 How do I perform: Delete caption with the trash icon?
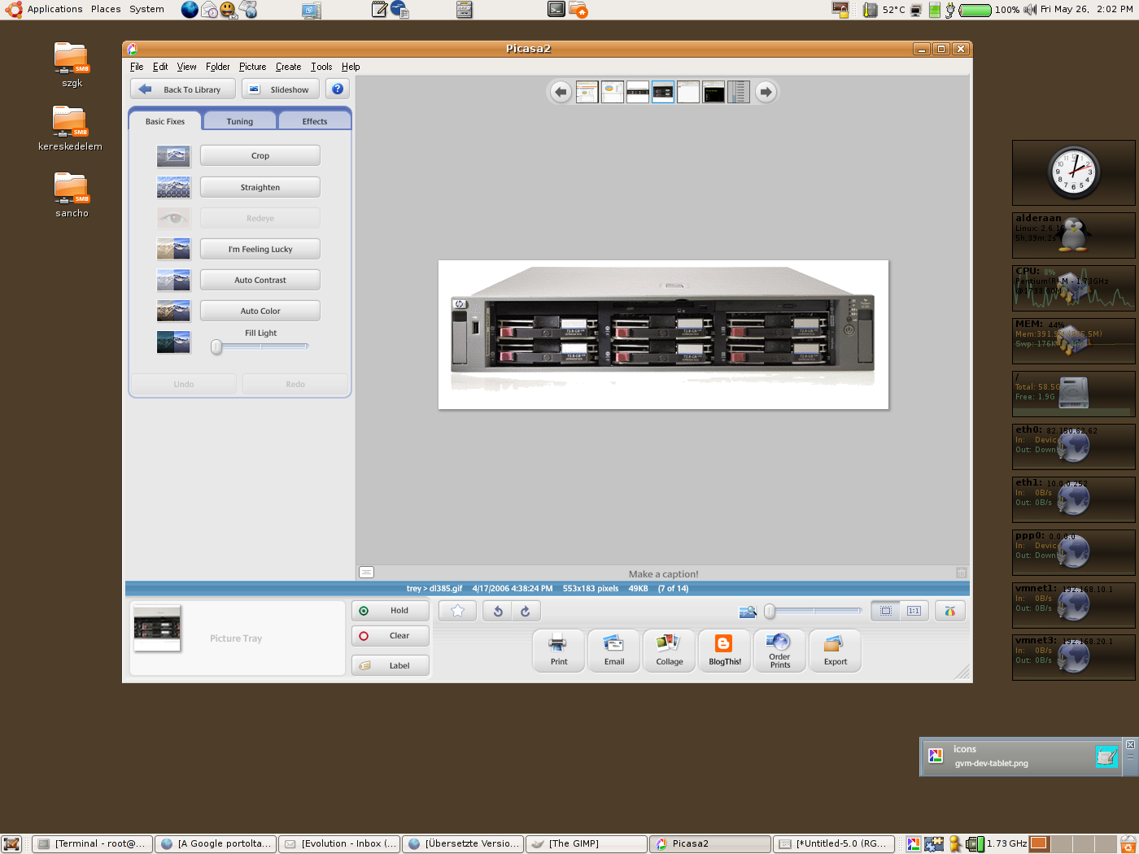point(961,573)
